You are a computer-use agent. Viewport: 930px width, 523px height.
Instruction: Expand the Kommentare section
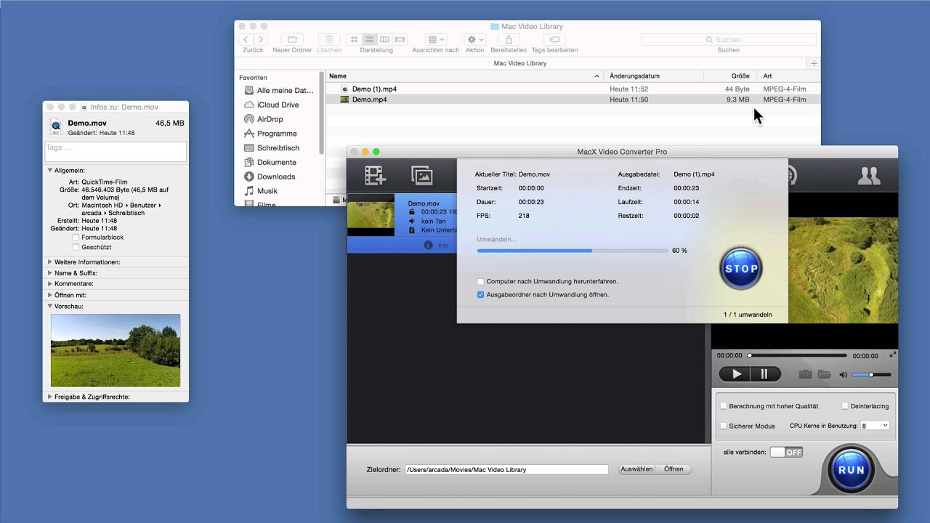50,284
